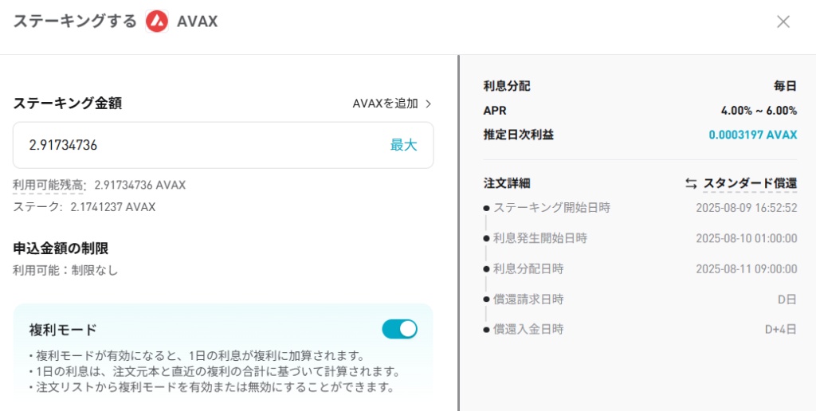816x411 pixels.
Task: Click the 利用可能：制限なし limit text
Action: click(65, 271)
